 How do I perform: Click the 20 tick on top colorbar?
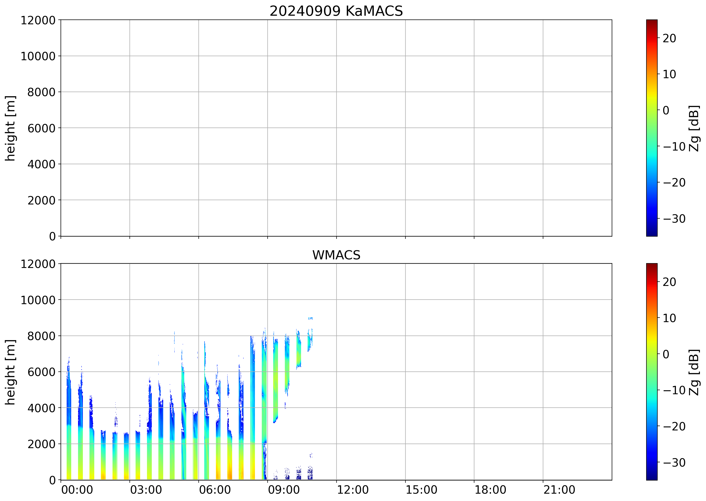[x=669, y=38]
